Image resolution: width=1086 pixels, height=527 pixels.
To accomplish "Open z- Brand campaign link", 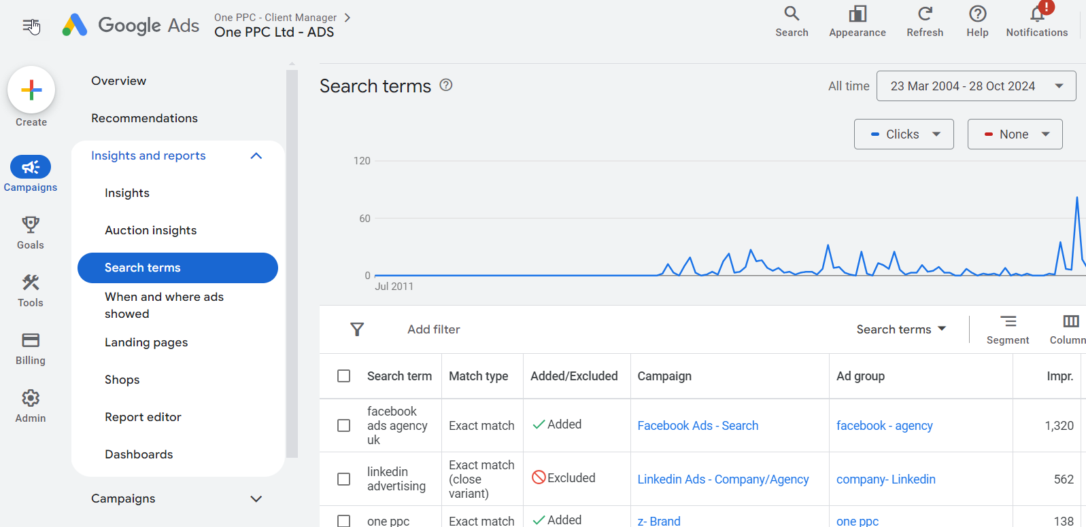I will (659, 521).
